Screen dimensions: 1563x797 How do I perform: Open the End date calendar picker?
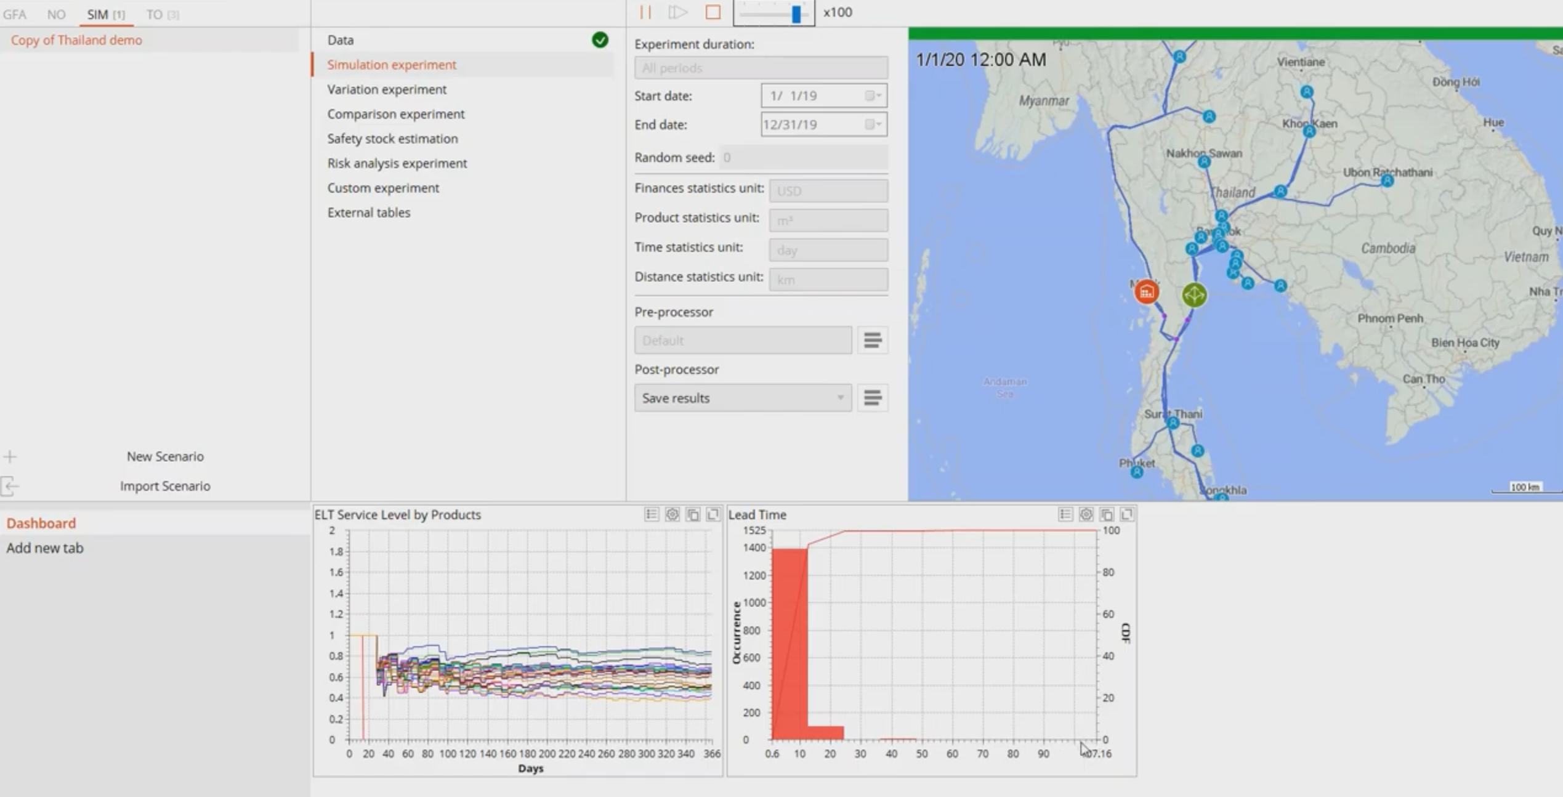click(872, 124)
